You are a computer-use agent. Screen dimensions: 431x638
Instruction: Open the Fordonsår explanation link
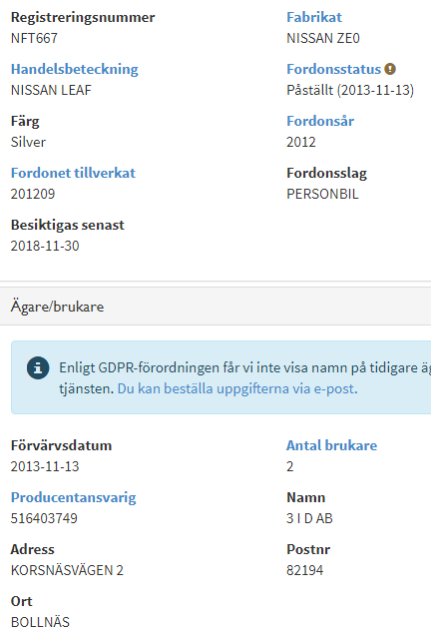320,121
